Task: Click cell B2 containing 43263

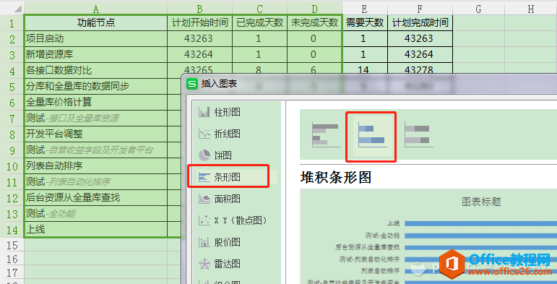Action: [x=199, y=38]
